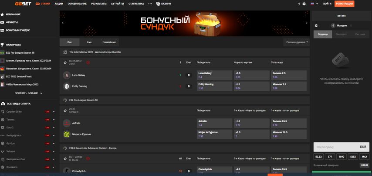Viewport: 372px width, 176px height.
Task: Expand Кибербаскетбол sidebar section
Action: pos(54,159)
